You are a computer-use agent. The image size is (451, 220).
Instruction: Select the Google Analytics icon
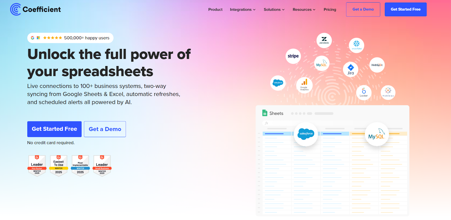[x=304, y=85]
